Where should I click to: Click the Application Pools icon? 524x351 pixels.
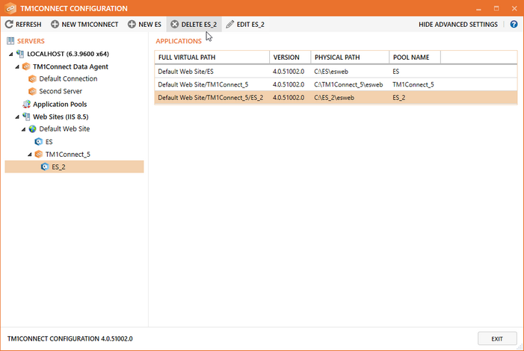(26, 105)
